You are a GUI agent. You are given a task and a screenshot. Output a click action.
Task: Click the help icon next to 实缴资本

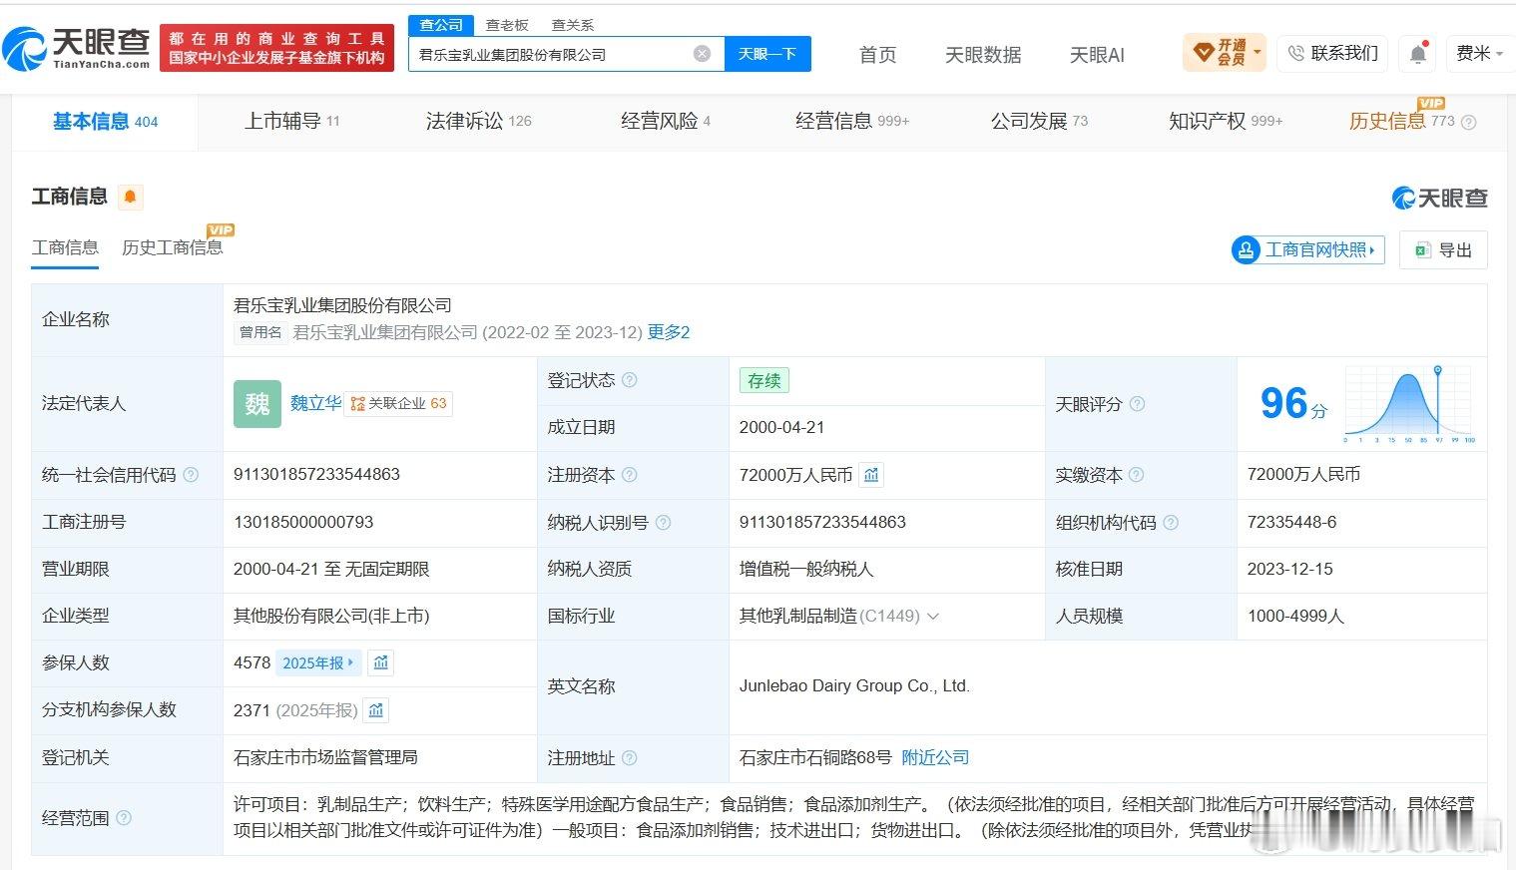click(x=1136, y=475)
